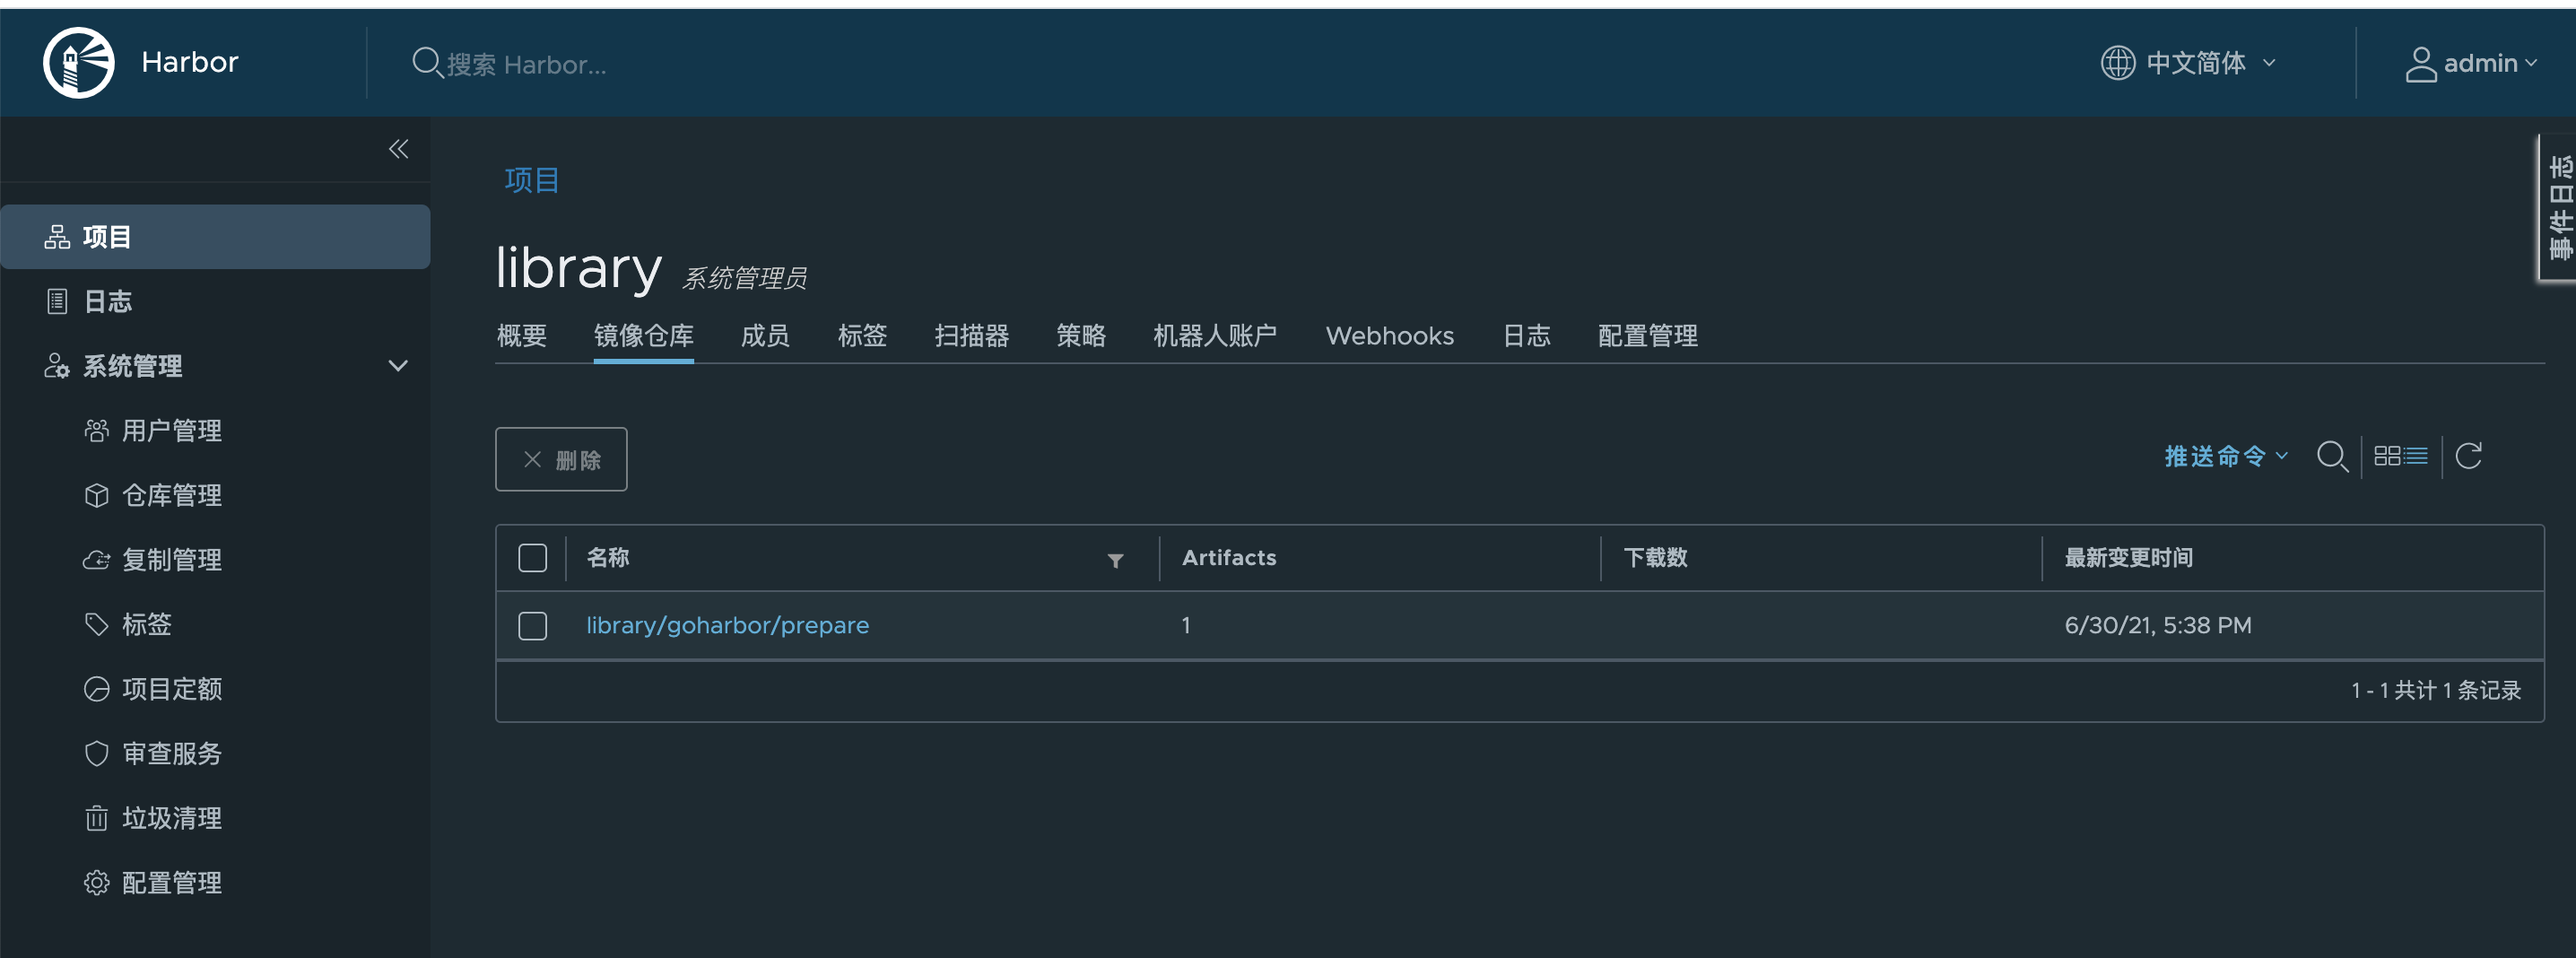Screen dimensions: 2576x958
Task: Open the search icon next to 推送命令
Action: (x=2333, y=456)
